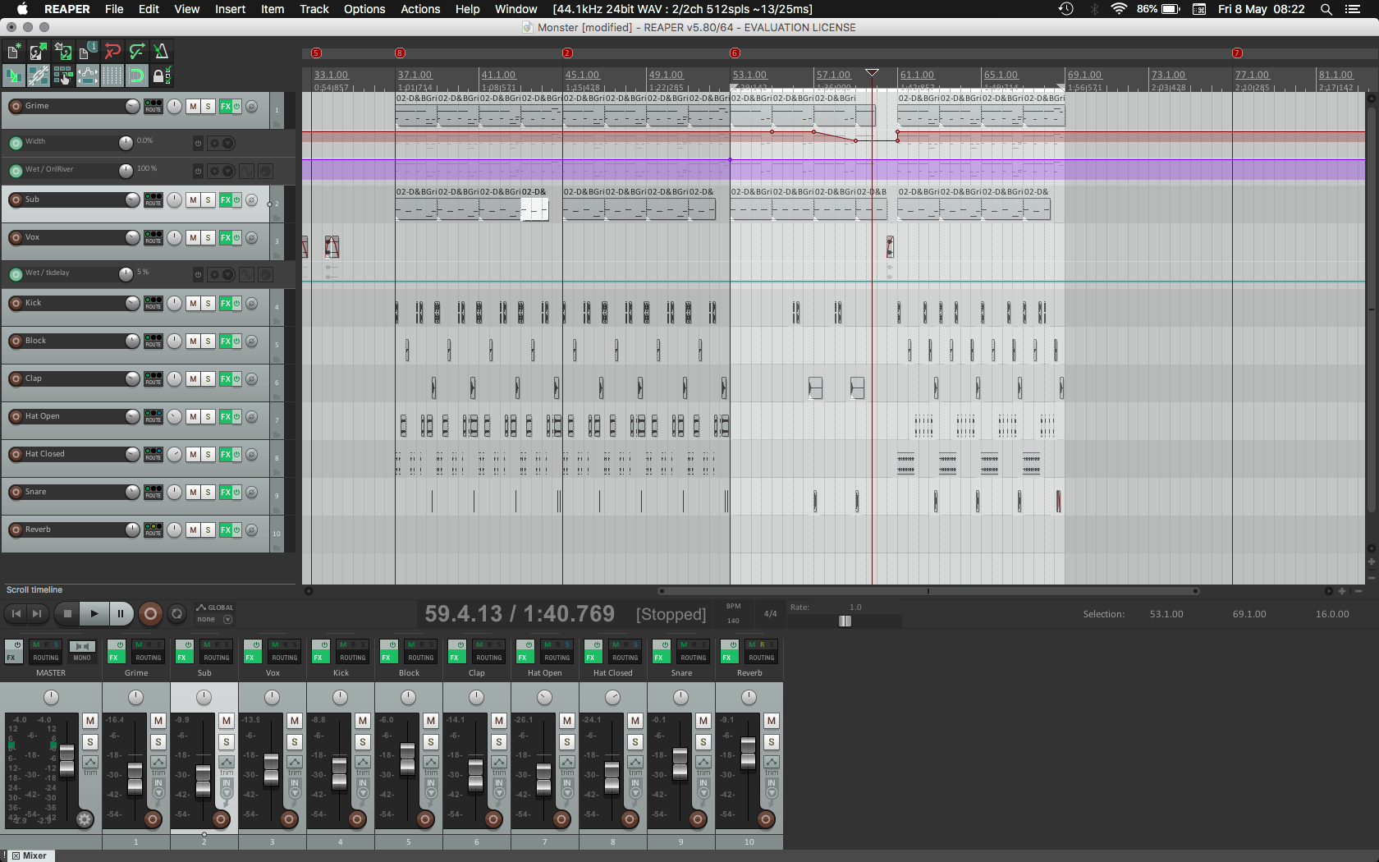This screenshot has width=1379, height=862.
Task: Click the New Project toolbar icon
Action: click(x=13, y=52)
